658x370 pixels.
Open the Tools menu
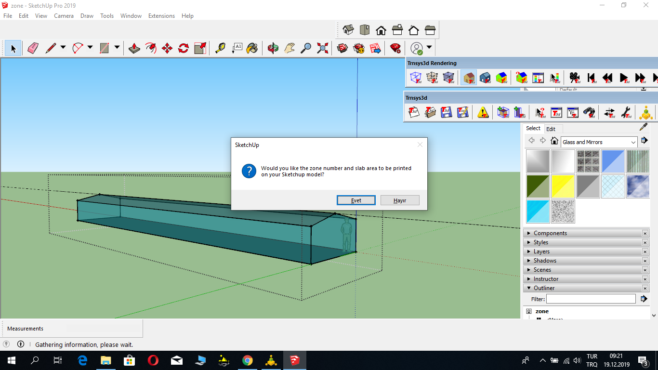click(107, 16)
